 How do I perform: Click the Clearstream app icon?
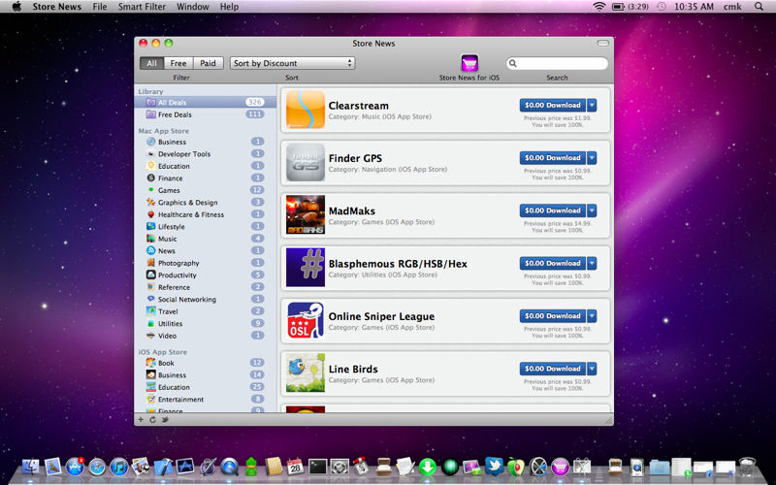[x=306, y=110]
